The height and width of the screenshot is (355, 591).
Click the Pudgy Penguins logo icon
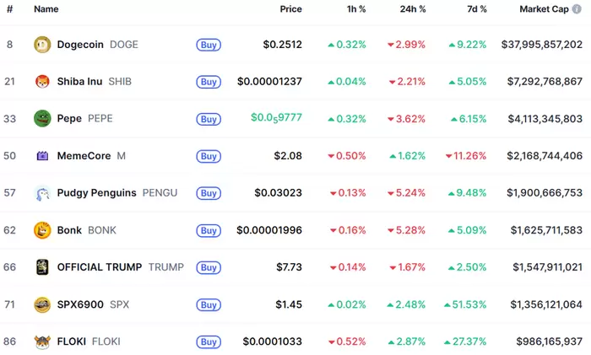click(42, 193)
